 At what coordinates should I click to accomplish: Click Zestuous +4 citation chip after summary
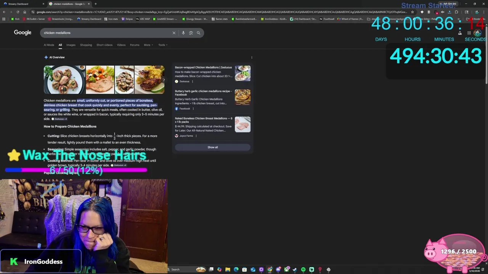click(x=59, y=119)
